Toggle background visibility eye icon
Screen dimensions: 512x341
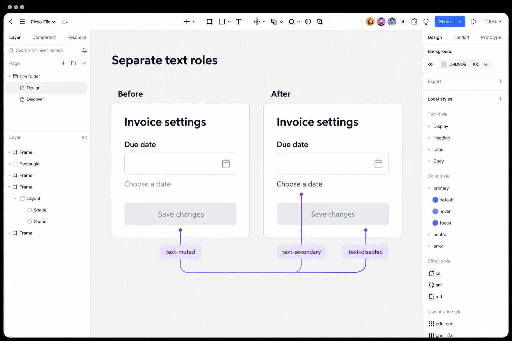tap(431, 65)
